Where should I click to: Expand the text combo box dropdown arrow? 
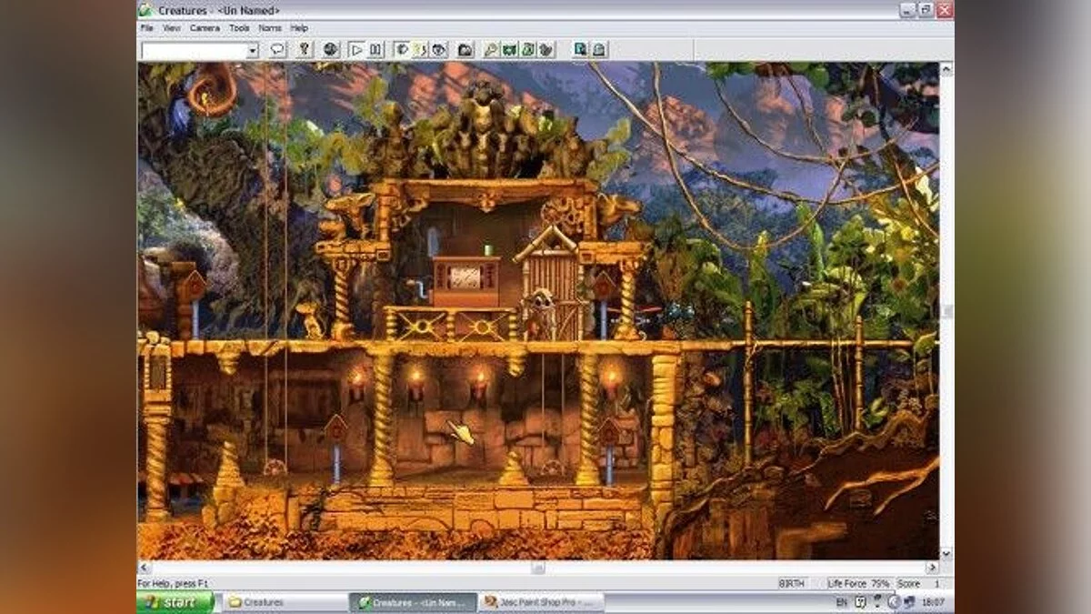pos(252,51)
